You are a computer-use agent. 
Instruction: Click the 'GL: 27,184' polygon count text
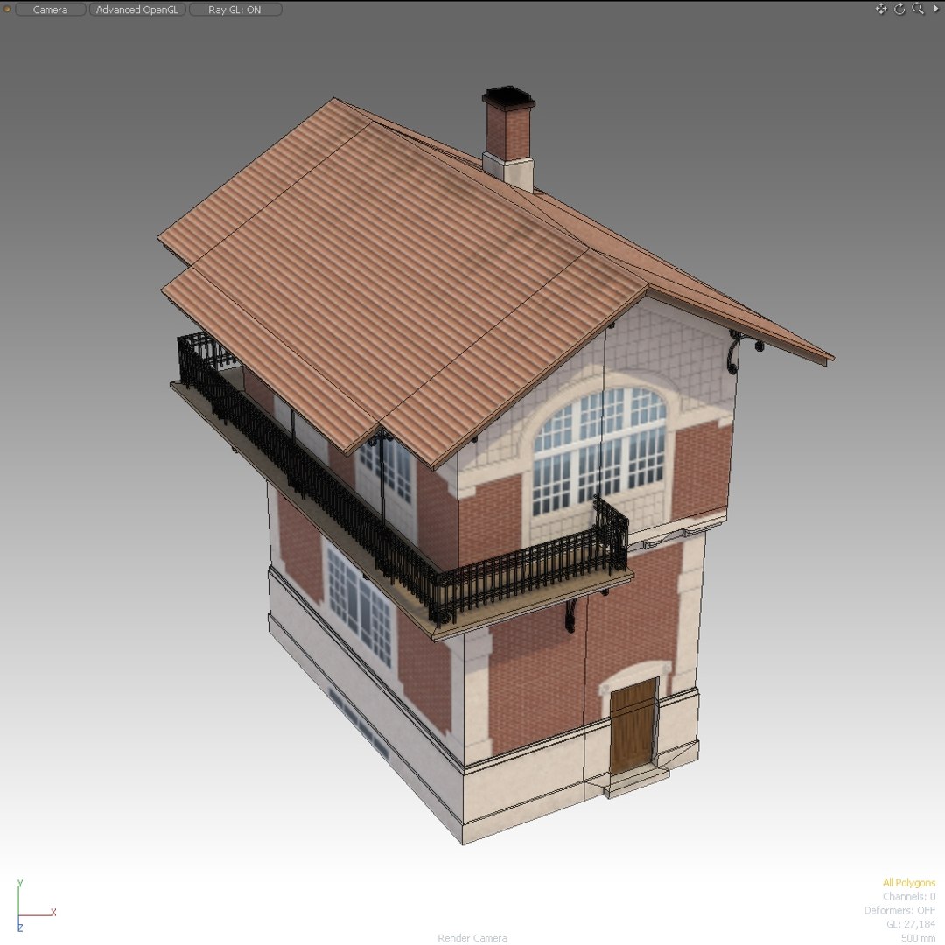(911, 925)
